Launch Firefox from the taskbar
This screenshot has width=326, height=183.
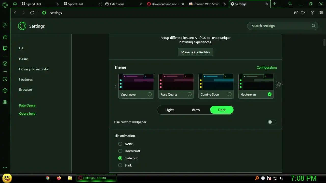click(59, 178)
